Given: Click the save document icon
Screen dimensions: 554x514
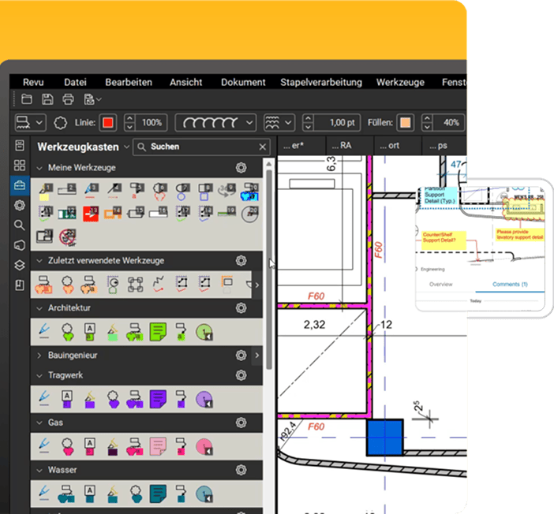Looking at the screenshot, I should [x=47, y=99].
